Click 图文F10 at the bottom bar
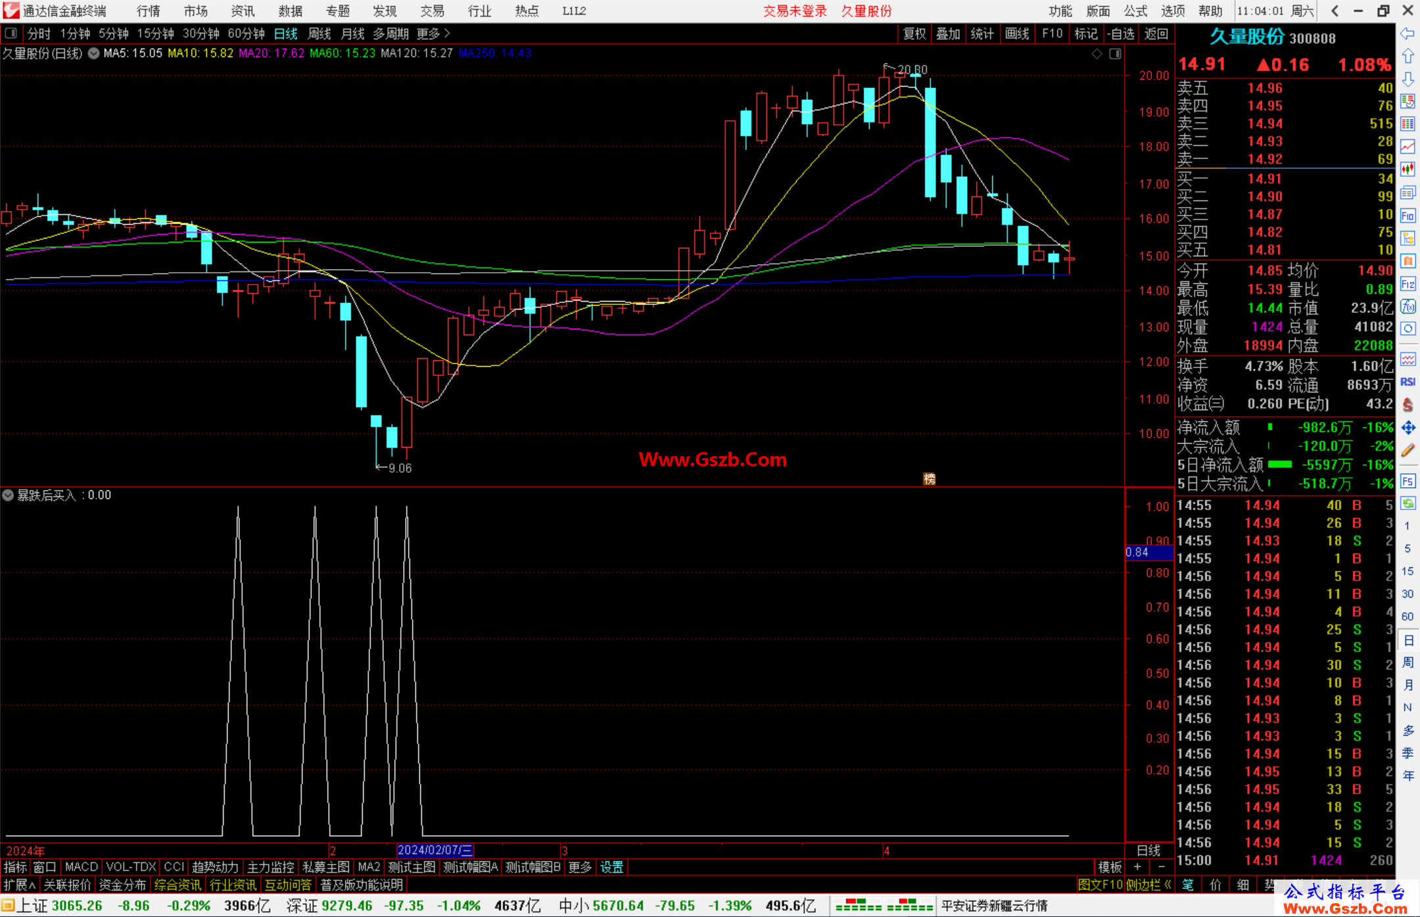The height and width of the screenshot is (917, 1420). coord(1100,885)
